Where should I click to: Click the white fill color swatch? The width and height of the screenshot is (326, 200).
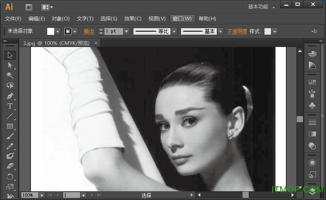[x=51, y=31]
